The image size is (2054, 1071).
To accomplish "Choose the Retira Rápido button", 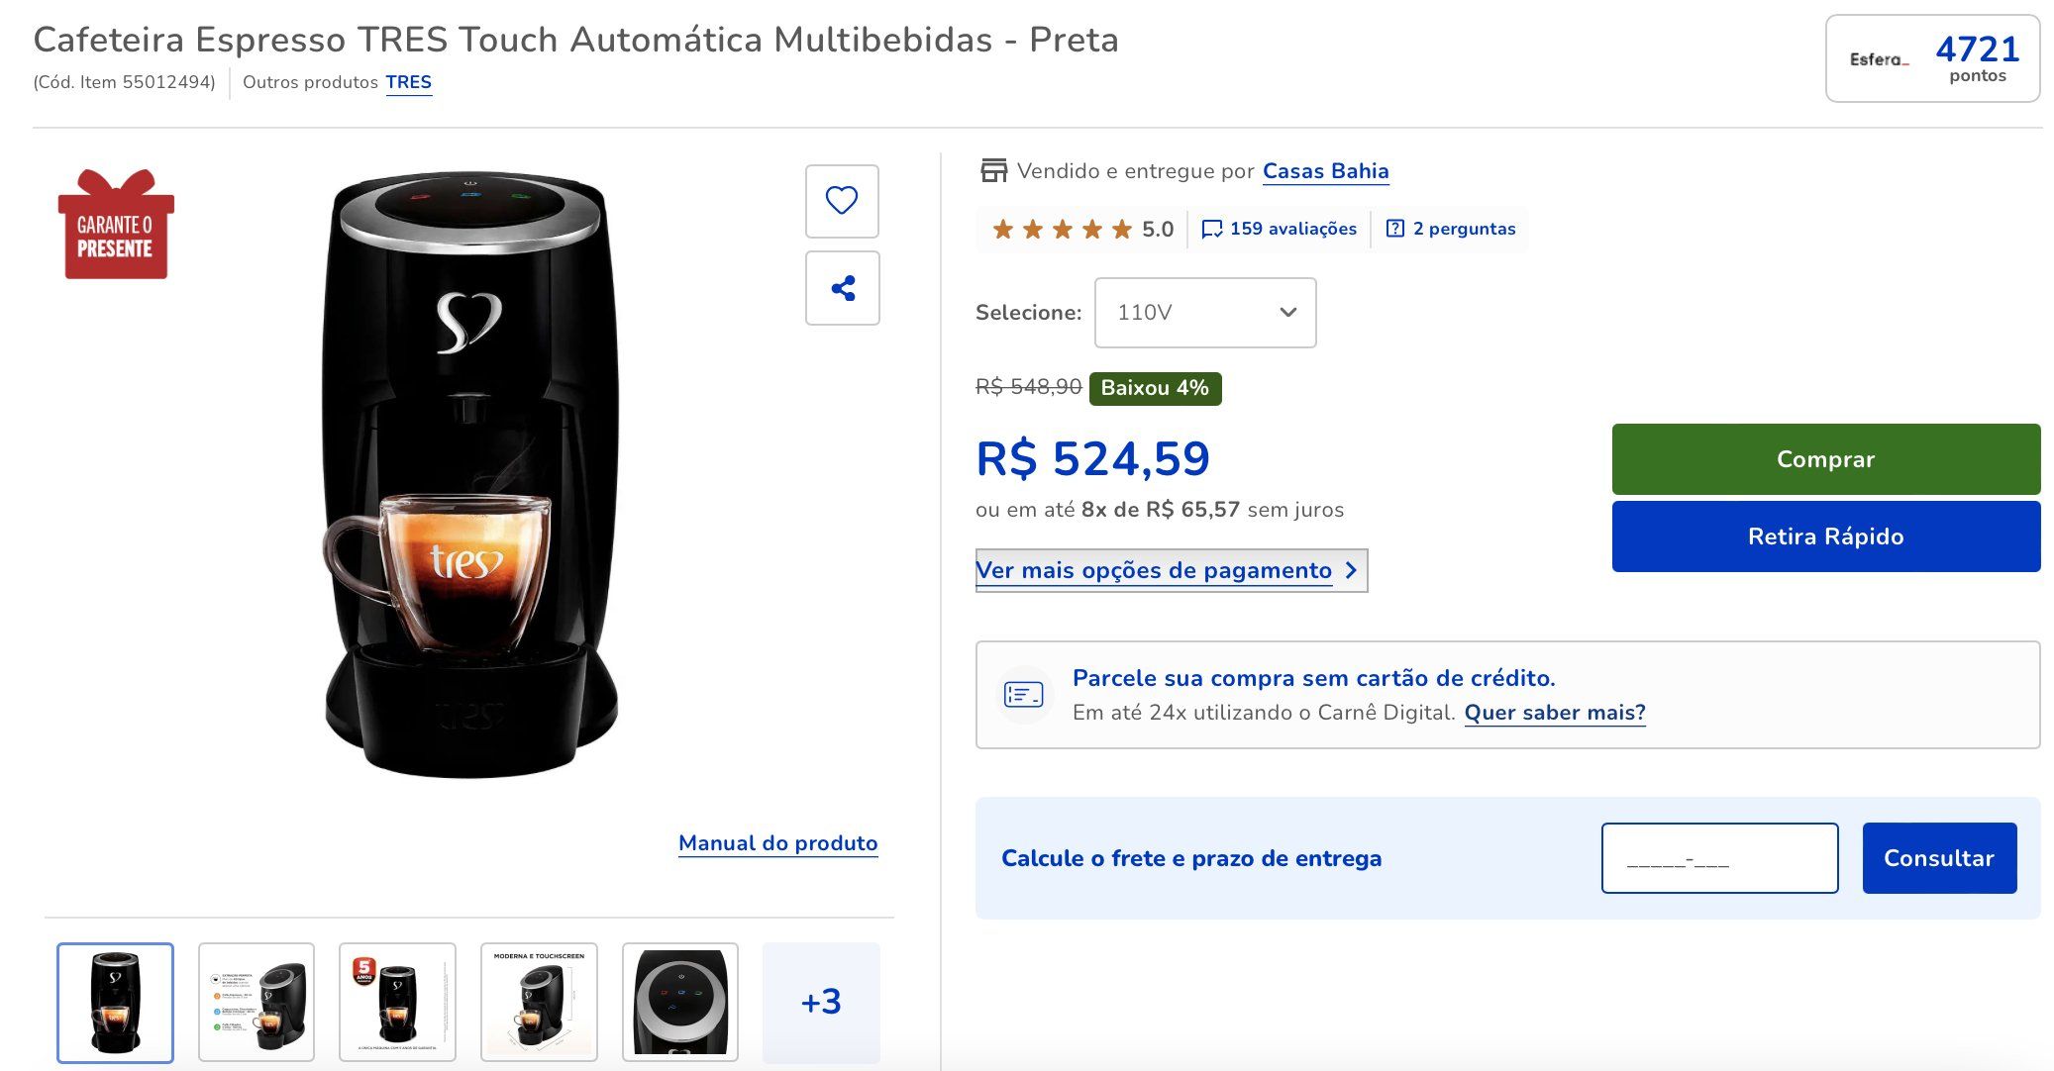I will [1825, 536].
